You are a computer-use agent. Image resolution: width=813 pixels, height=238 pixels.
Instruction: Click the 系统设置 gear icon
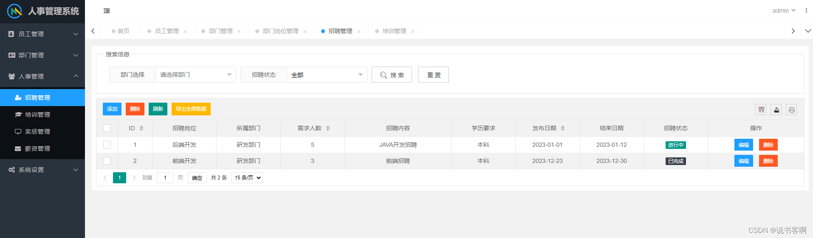12,170
